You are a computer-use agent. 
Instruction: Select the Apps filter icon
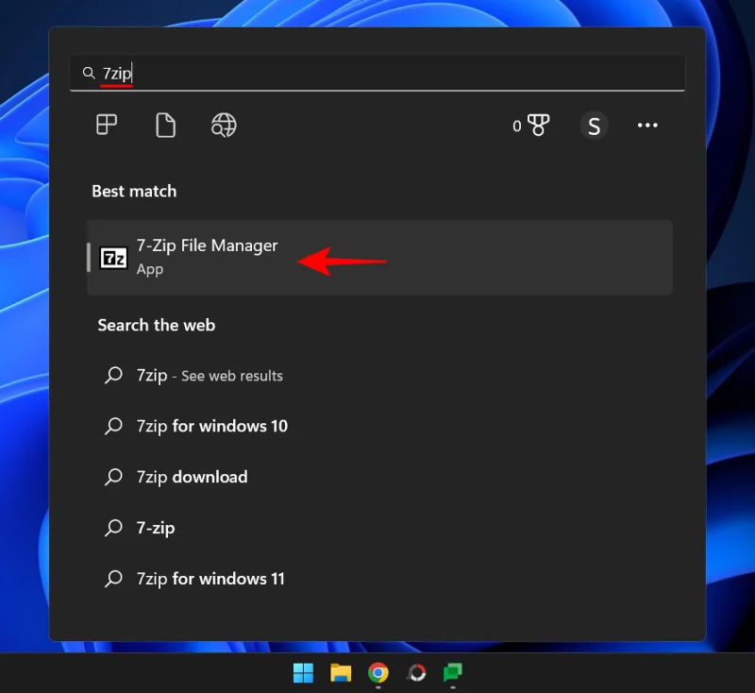105,126
